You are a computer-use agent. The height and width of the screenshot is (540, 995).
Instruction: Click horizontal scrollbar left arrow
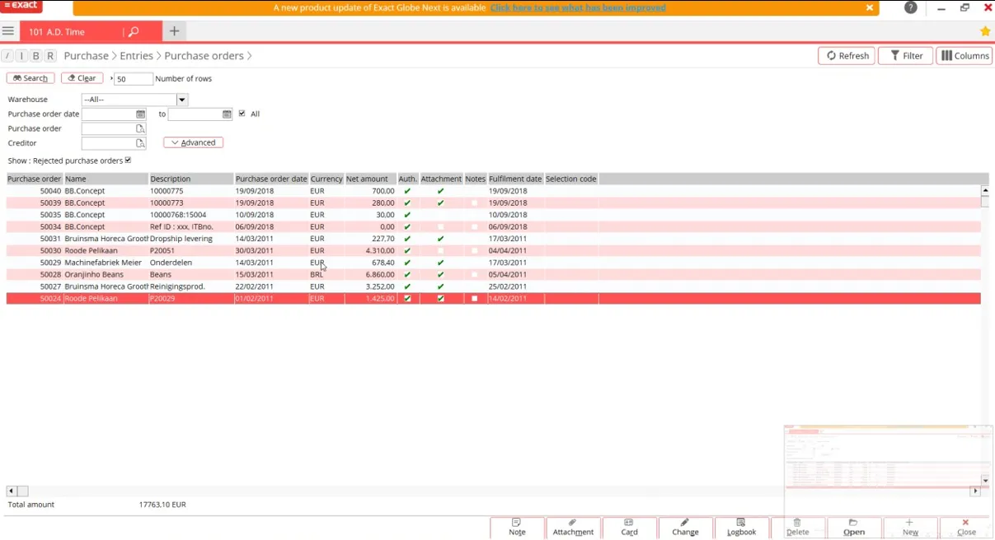(x=12, y=491)
